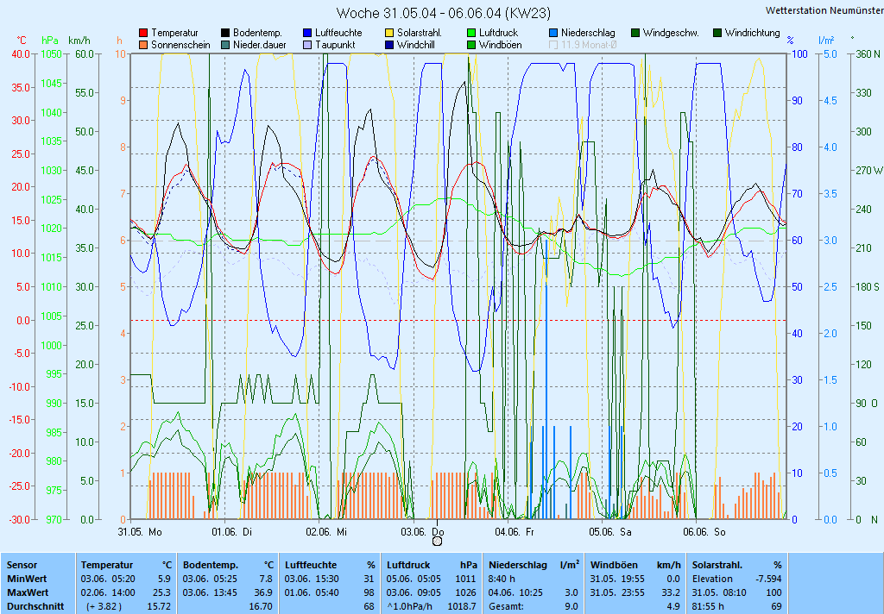The height and width of the screenshot is (614, 884).
Task: Click the dark blue Windchill legend square
Action: click(x=390, y=45)
